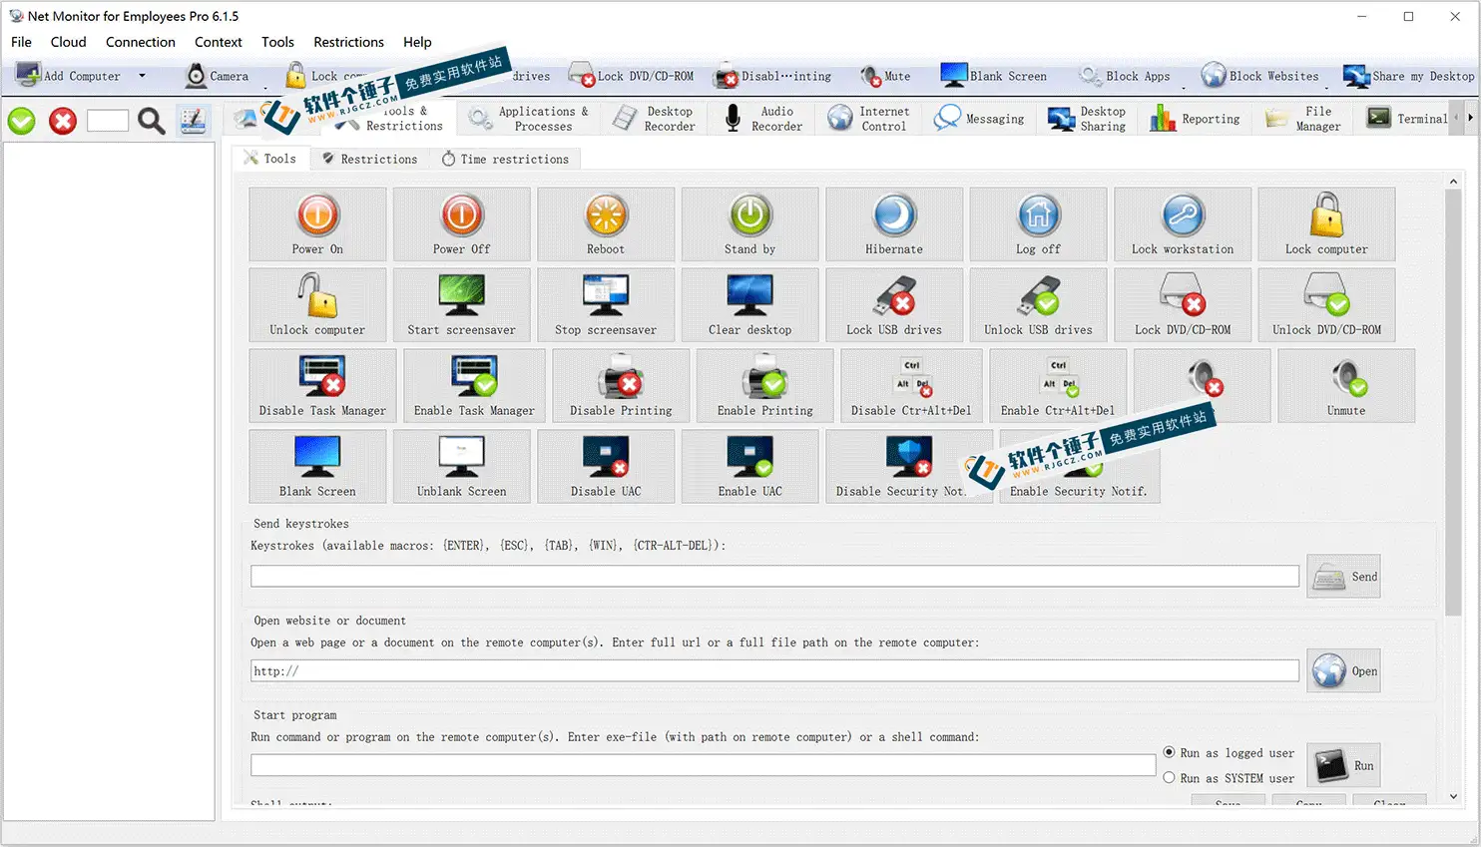Select Unlock DVD/CD-ROM tool
The image size is (1481, 847).
(x=1326, y=305)
